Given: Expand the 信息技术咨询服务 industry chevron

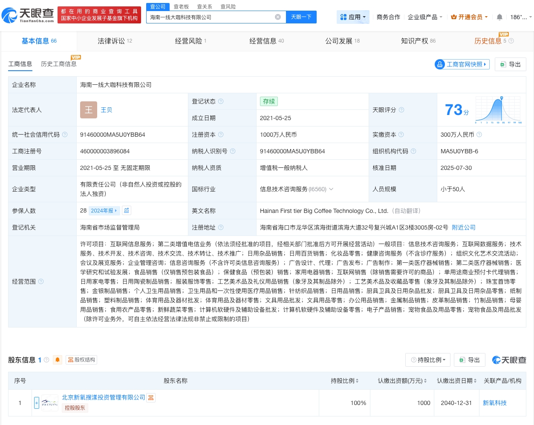Looking at the screenshot, I should pyautogui.click(x=331, y=189).
